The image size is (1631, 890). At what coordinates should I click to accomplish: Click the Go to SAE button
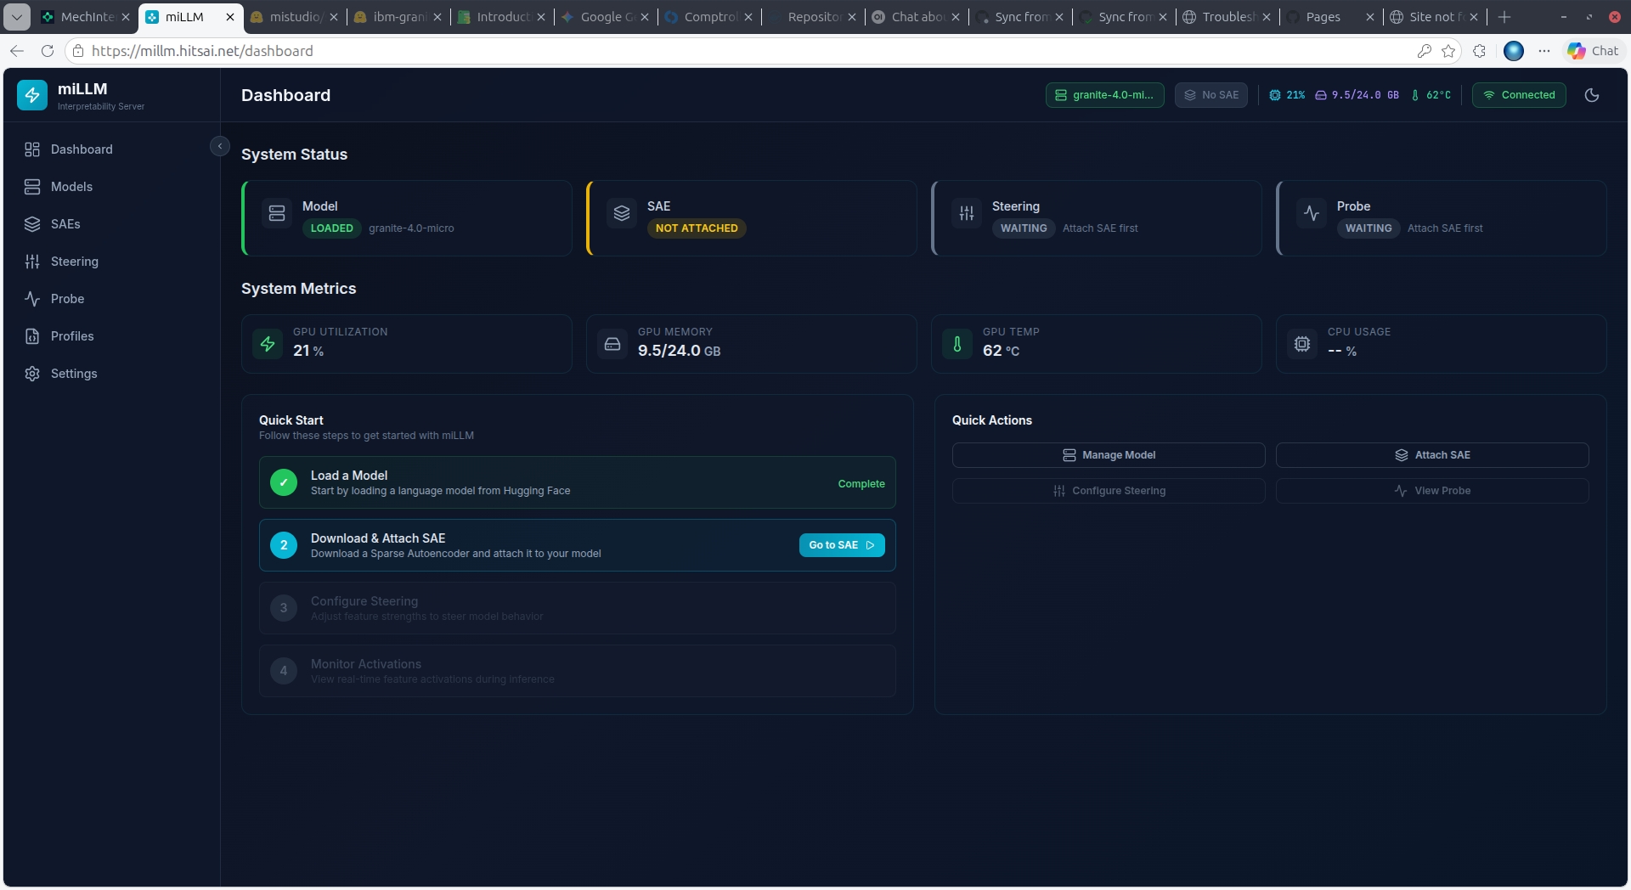(x=841, y=544)
